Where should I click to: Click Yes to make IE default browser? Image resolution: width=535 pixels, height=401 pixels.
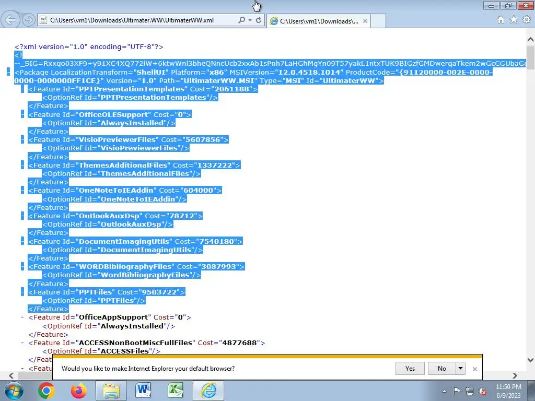[x=410, y=369]
